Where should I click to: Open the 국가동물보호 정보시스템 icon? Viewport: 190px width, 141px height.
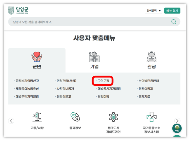[x=151, y=117]
